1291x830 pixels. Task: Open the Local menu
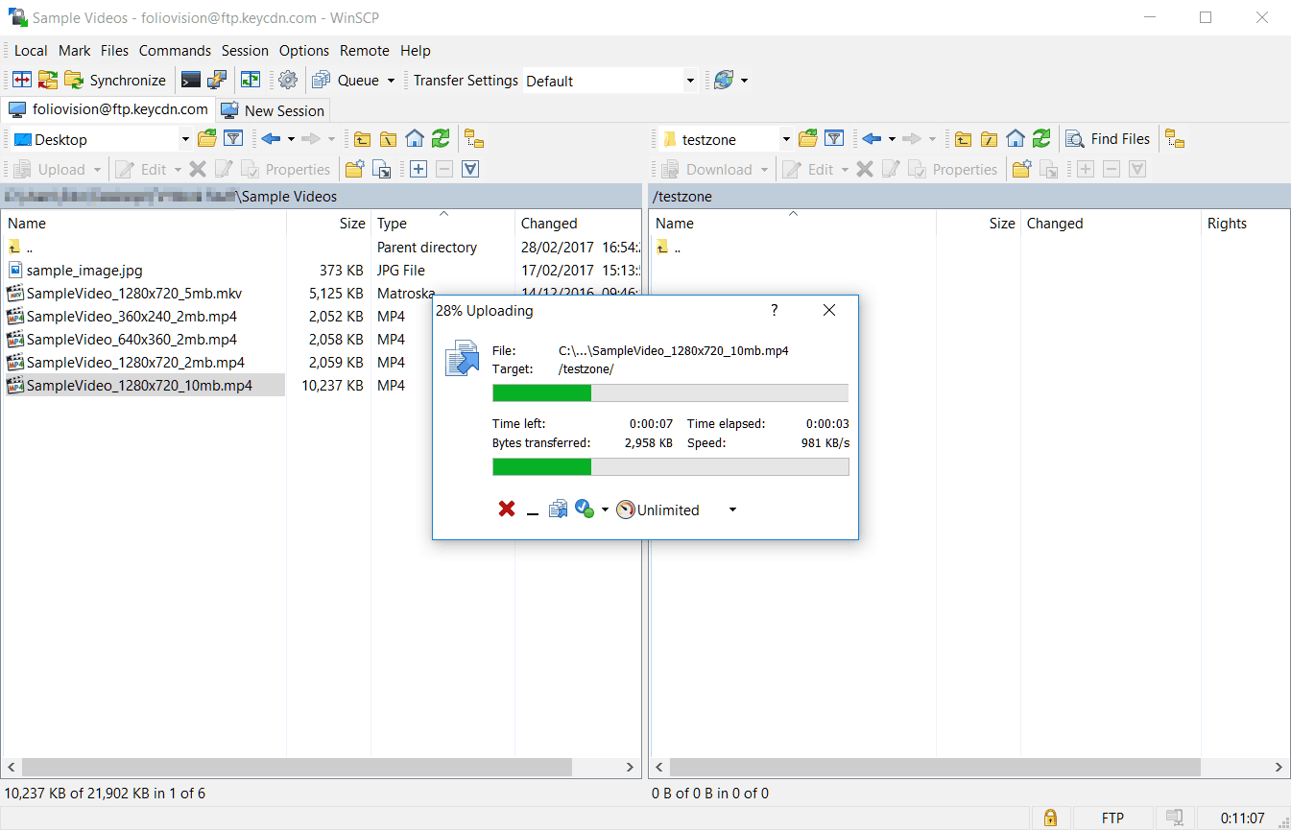(x=31, y=51)
